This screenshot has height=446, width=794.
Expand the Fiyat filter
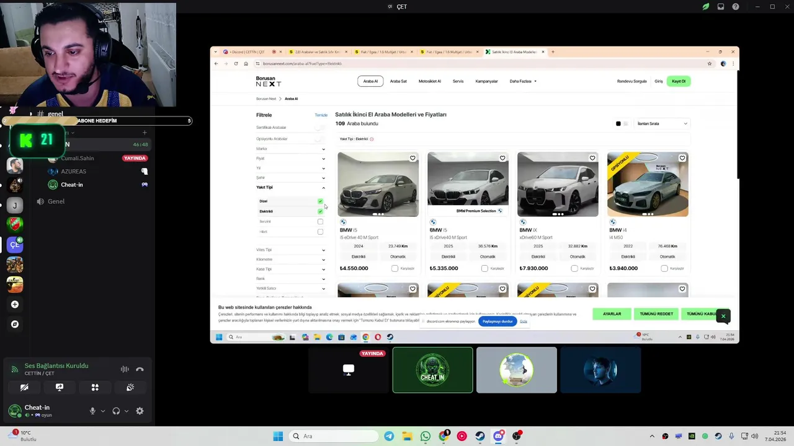tap(291, 159)
